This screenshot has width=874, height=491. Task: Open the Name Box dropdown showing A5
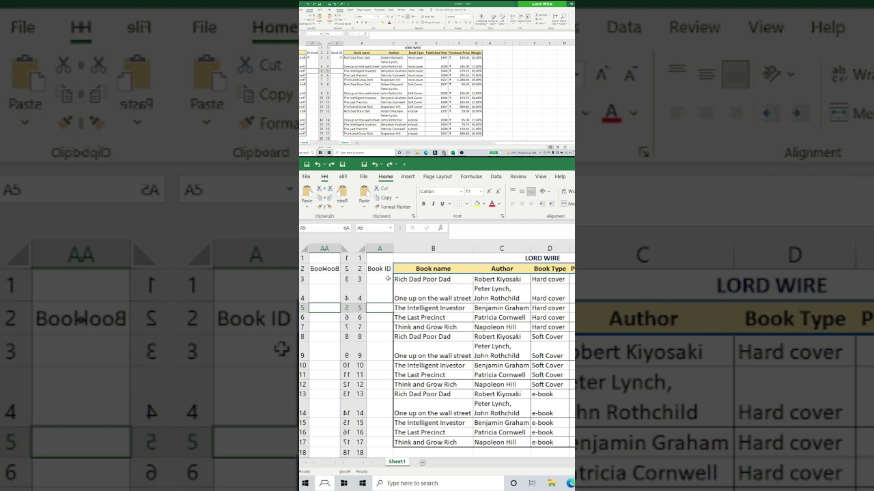391,228
